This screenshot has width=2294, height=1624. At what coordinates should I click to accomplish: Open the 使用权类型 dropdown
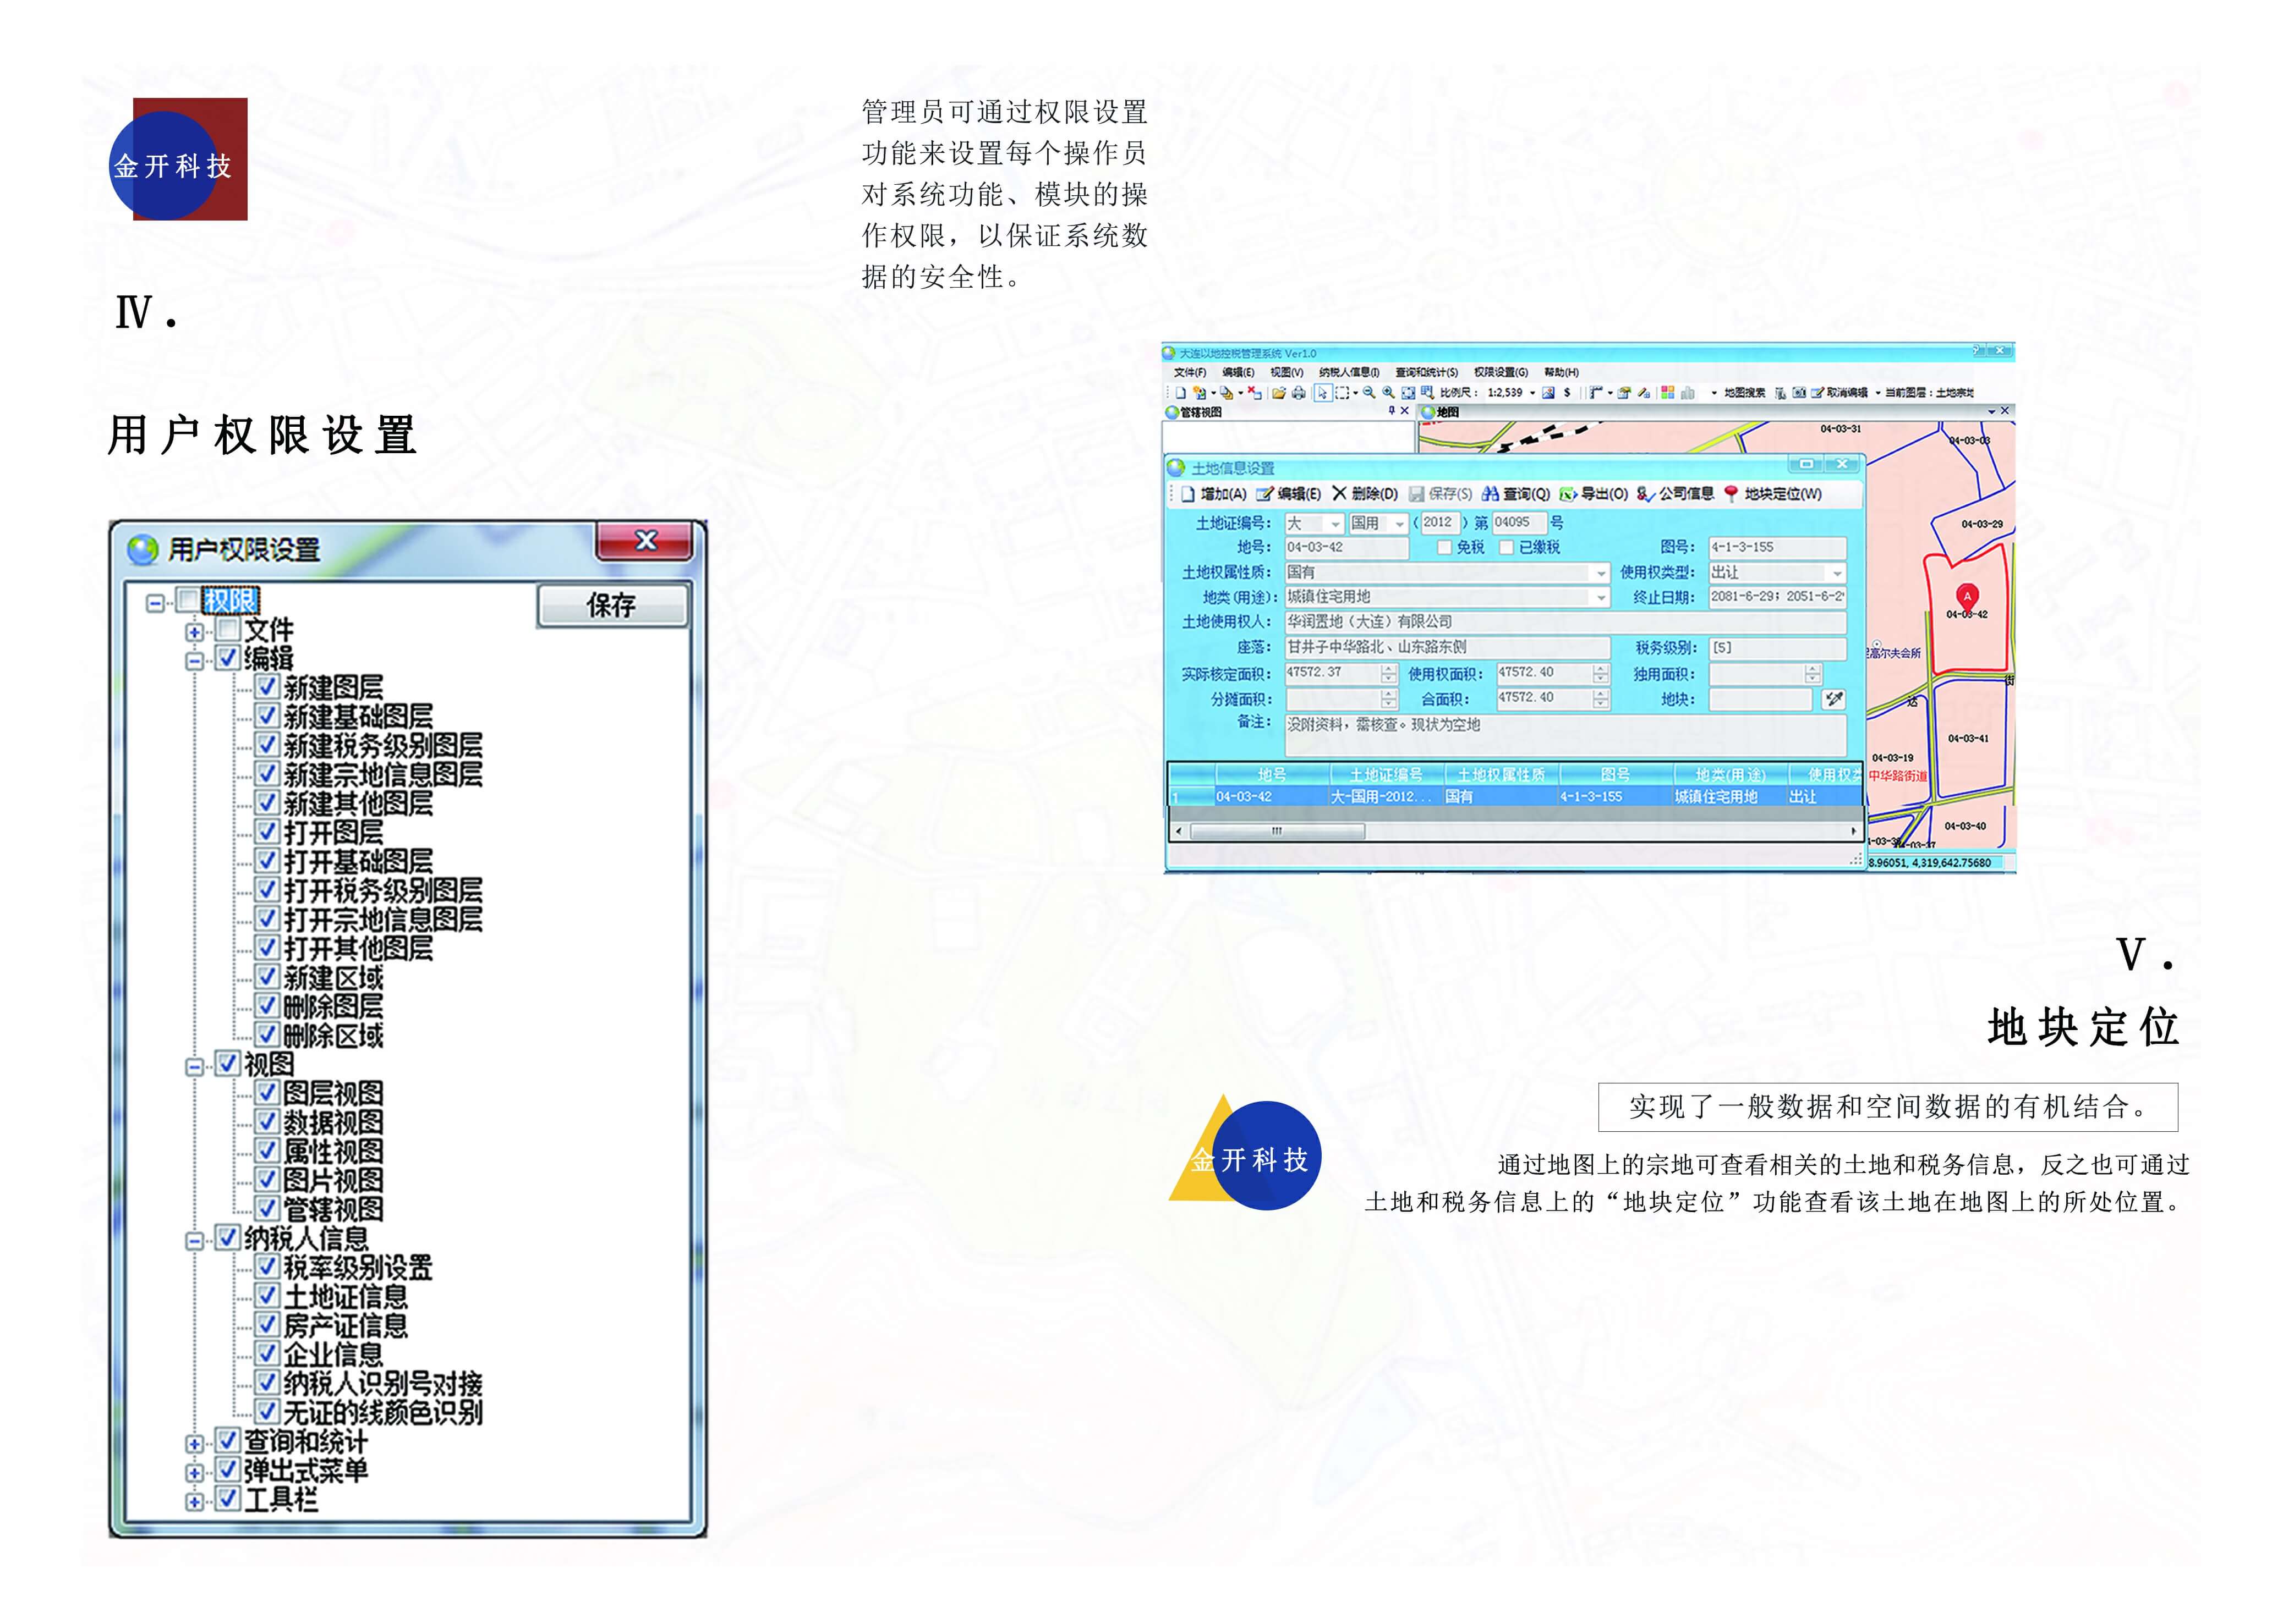click(x=1837, y=573)
